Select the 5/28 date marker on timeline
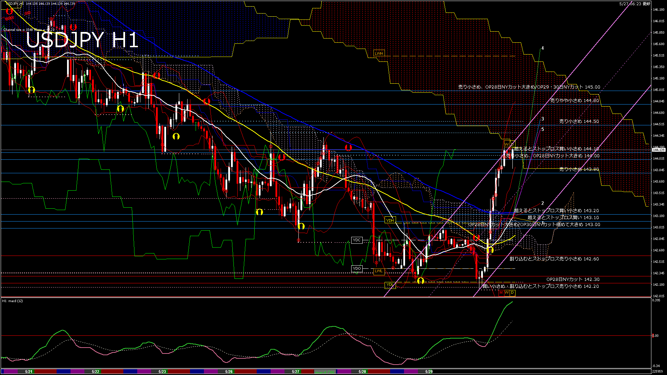The image size is (667, 375). pyautogui.click(x=362, y=372)
